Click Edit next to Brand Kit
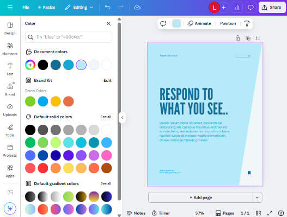 pos(107,80)
